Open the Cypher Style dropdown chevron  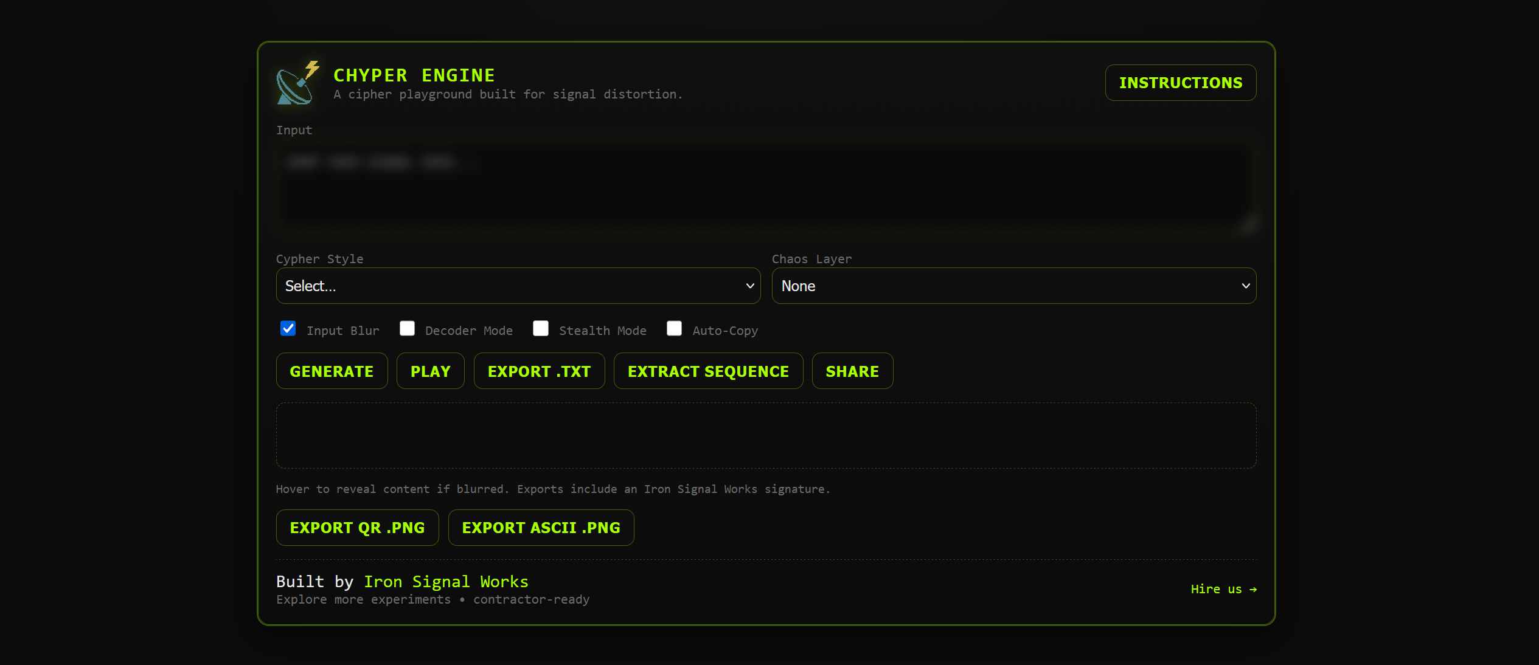tap(749, 286)
